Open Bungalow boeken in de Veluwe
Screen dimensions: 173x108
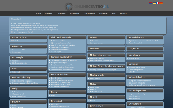click(x=140, y=81)
